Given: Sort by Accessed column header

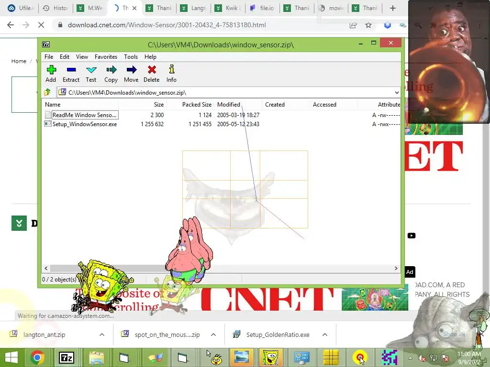Looking at the screenshot, I should pyautogui.click(x=334, y=105).
